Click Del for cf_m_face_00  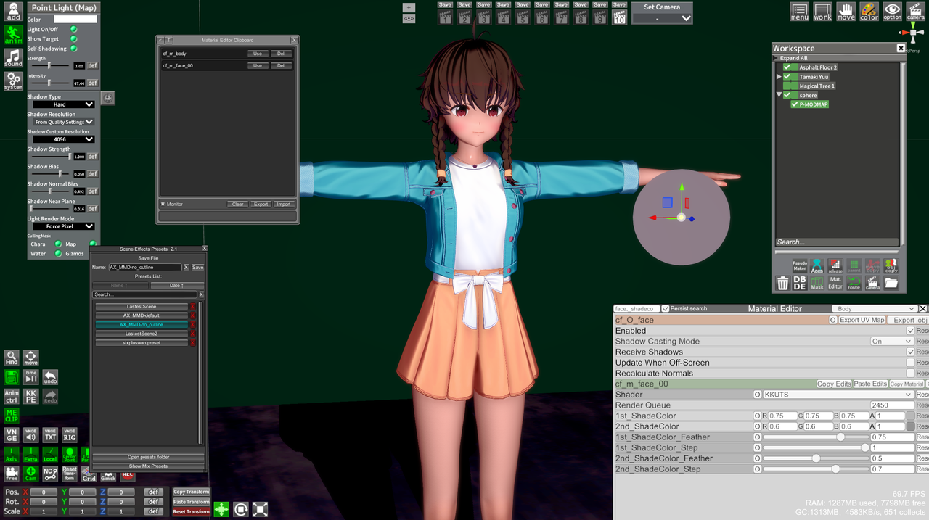pyautogui.click(x=281, y=65)
